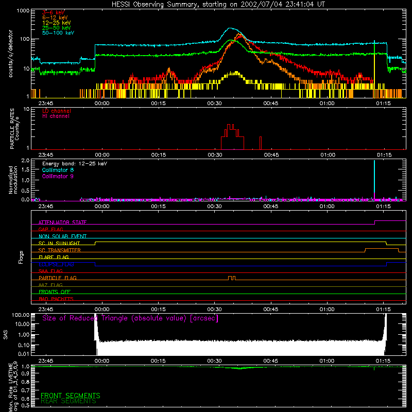The width and height of the screenshot is (412, 412).
Task: Select the green "25-50 keV" legend entry
Action: [x=57, y=28]
